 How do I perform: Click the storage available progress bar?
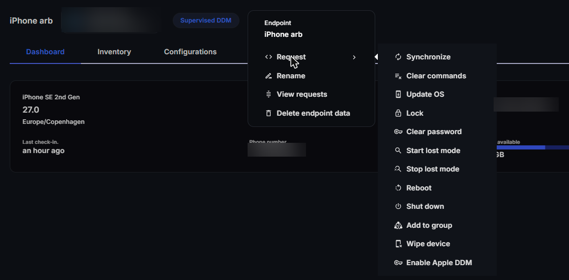533,147
